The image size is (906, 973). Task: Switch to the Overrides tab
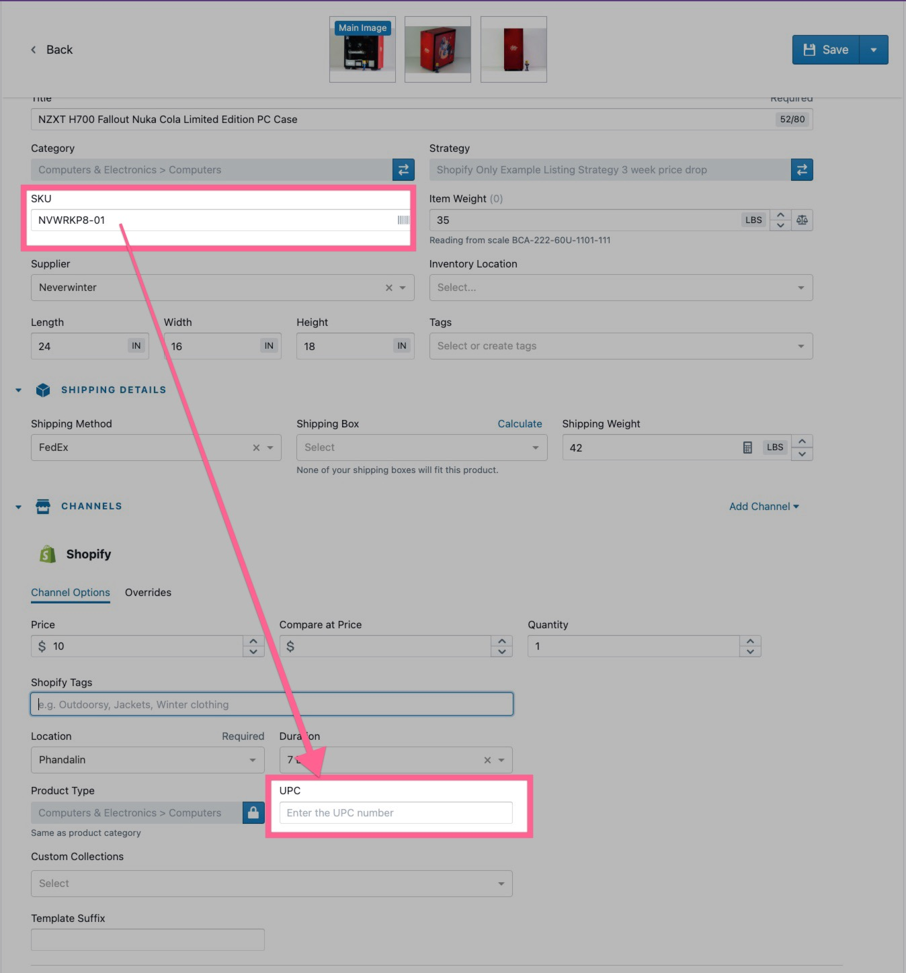coord(148,592)
